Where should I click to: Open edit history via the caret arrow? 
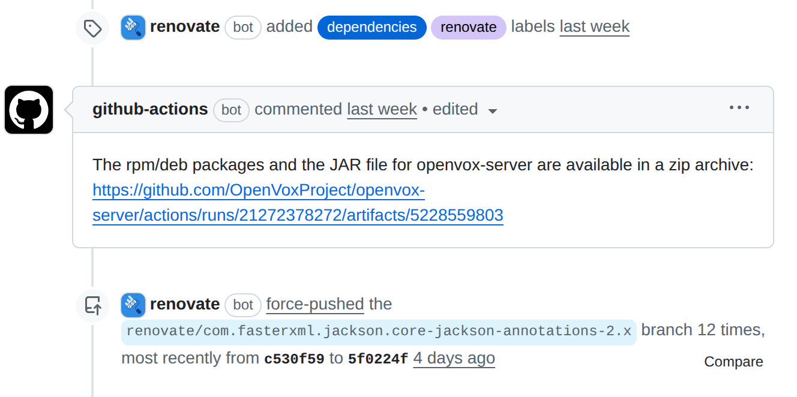click(x=493, y=110)
